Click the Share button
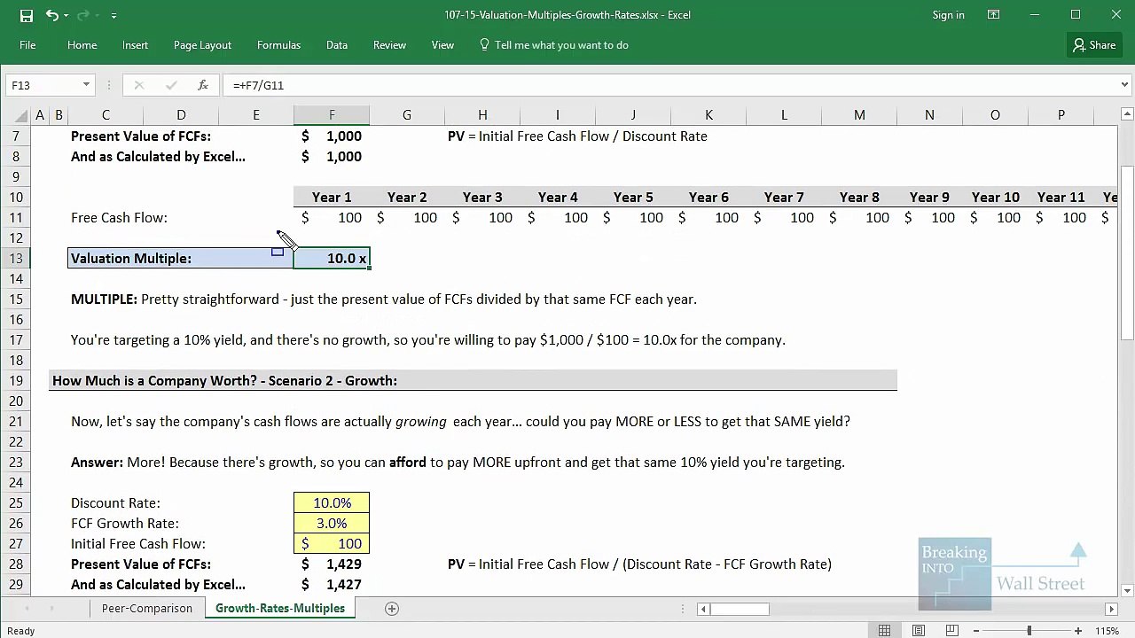1135x638 pixels. 1094,45
